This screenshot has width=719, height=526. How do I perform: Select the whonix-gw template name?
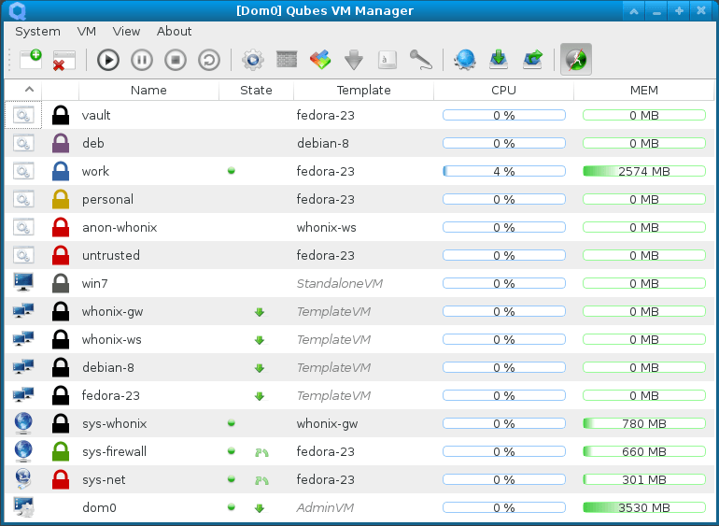coord(112,312)
